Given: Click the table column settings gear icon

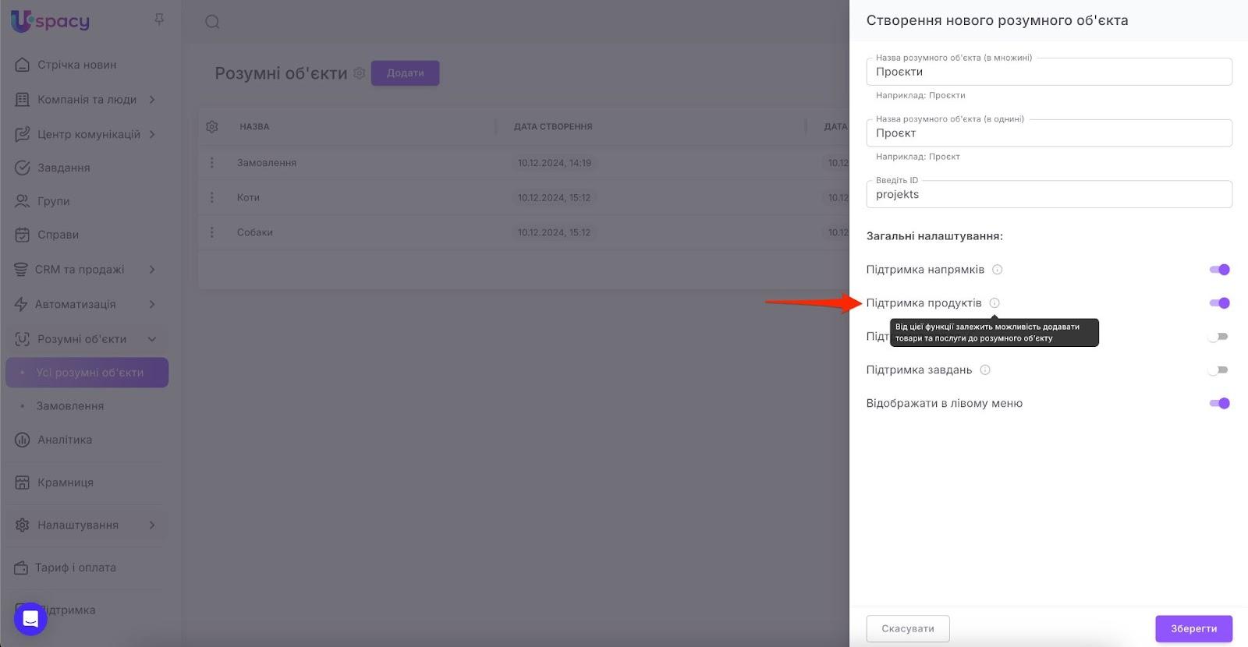Looking at the screenshot, I should (212, 126).
